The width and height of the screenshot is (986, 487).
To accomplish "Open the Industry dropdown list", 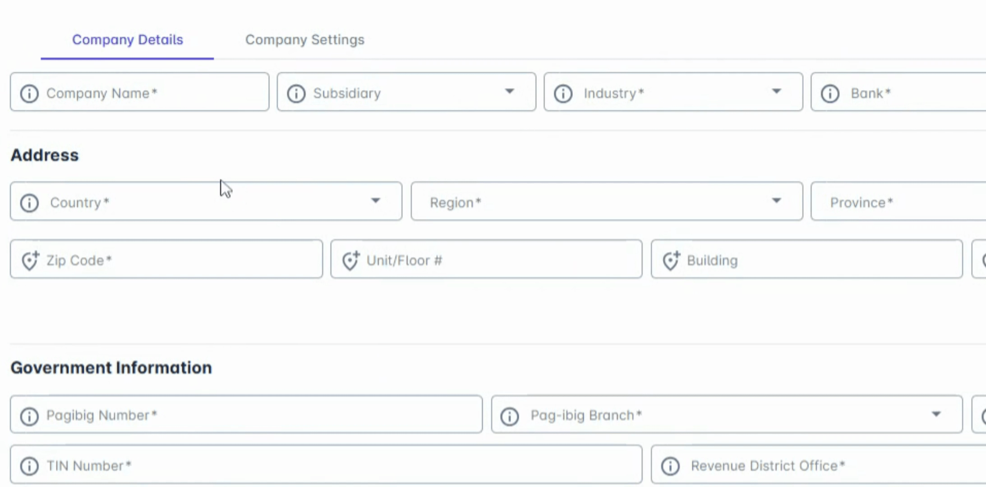I will pos(776,92).
